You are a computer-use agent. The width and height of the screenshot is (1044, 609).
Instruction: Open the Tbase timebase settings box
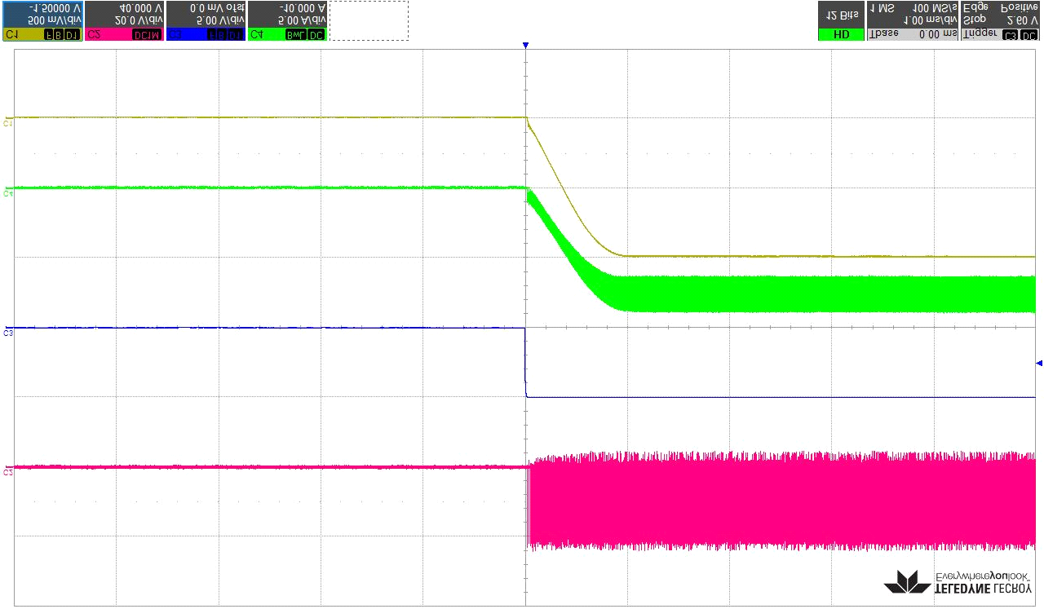coord(912,21)
